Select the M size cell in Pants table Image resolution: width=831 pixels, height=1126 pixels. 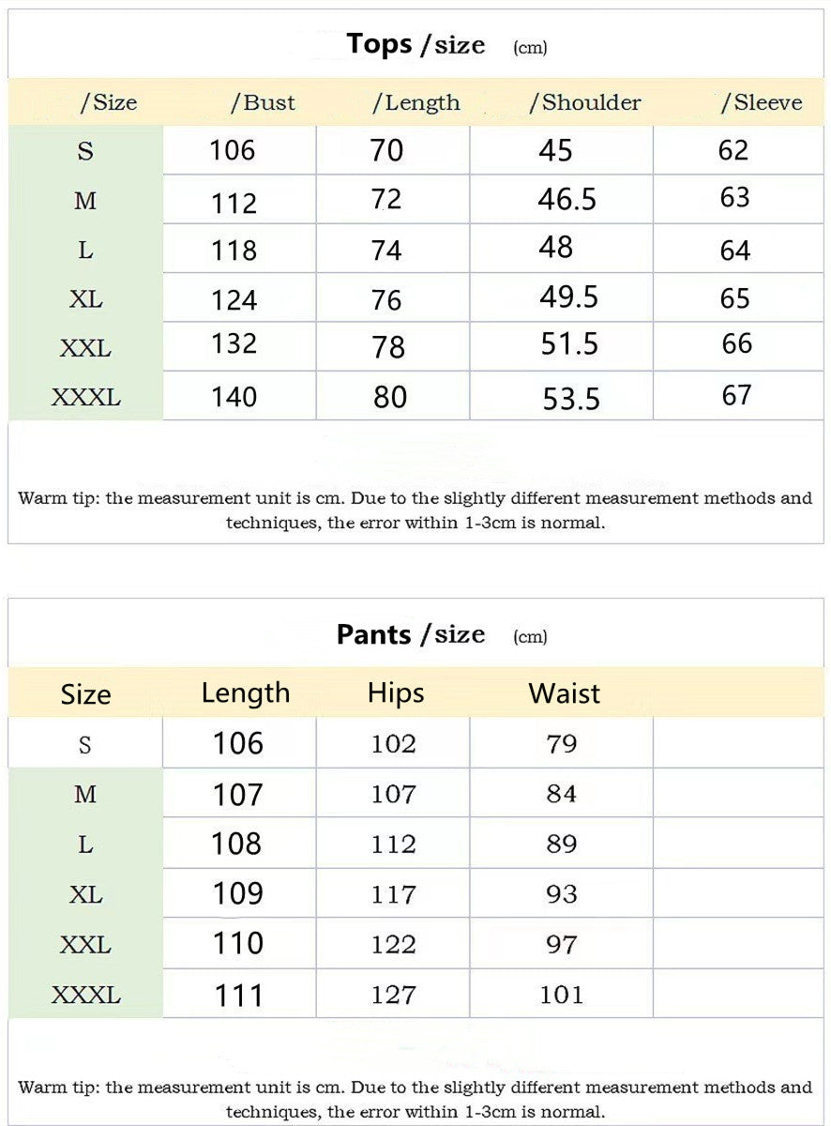click(x=85, y=795)
